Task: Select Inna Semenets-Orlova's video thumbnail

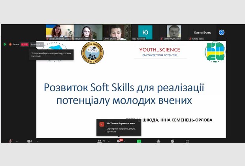Action: (60, 32)
